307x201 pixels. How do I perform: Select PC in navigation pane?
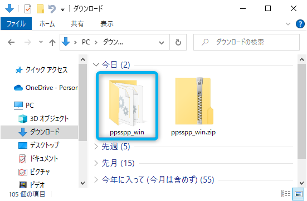point(24,105)
